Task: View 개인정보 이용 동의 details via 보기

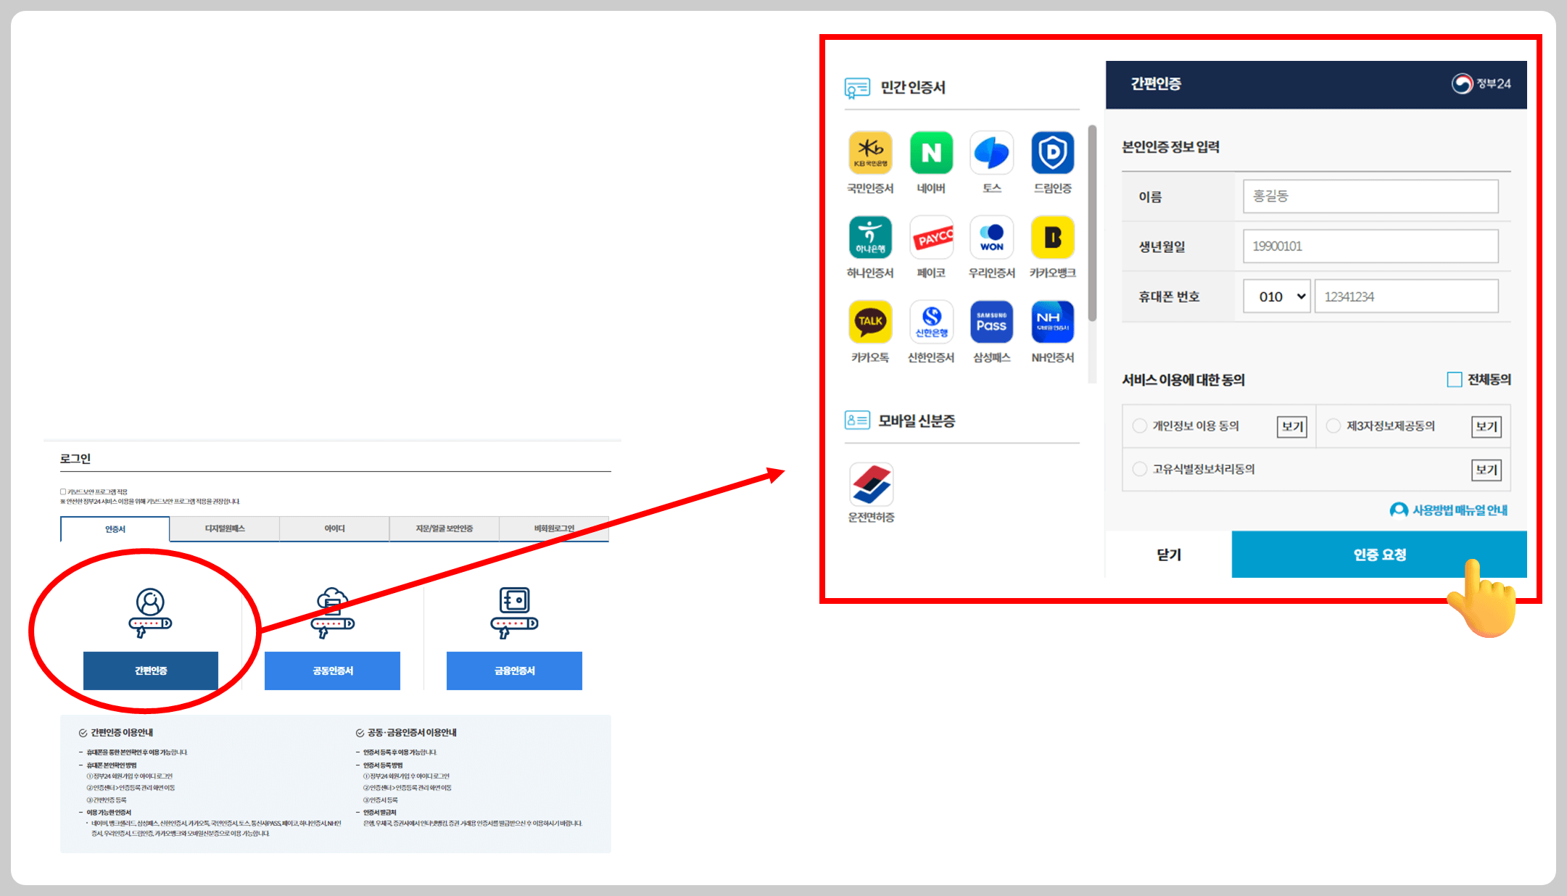Action: tap(1291, 426)
